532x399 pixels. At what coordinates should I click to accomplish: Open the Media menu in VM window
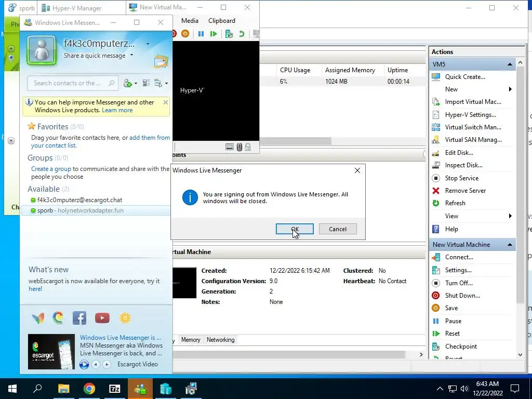[190, 21]
